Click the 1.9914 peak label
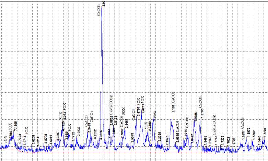 pyautogui.click(x=186, y=134)
